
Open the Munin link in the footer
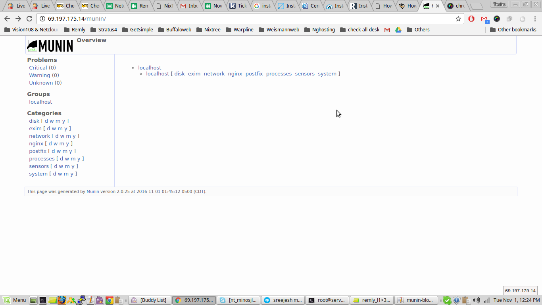(93, 191)
